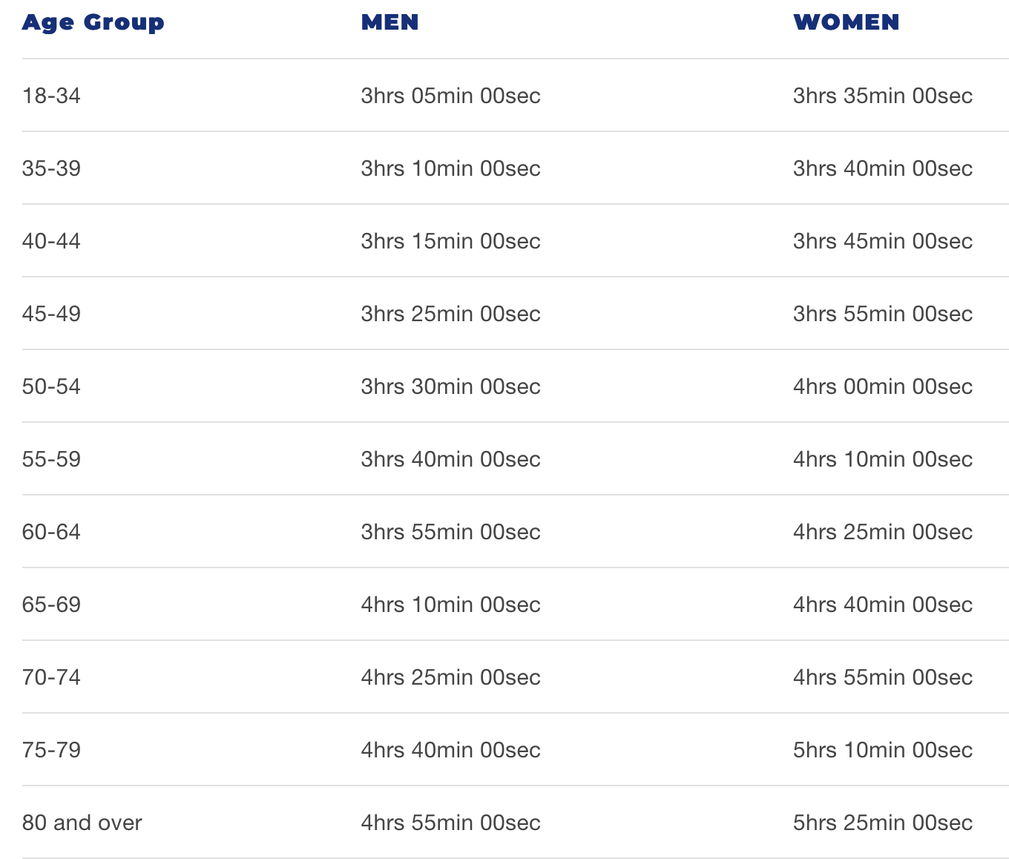Click women's time 4hrs 00min 00sec
This screenshot has height=859, width=1009.
tap(883, 386)
